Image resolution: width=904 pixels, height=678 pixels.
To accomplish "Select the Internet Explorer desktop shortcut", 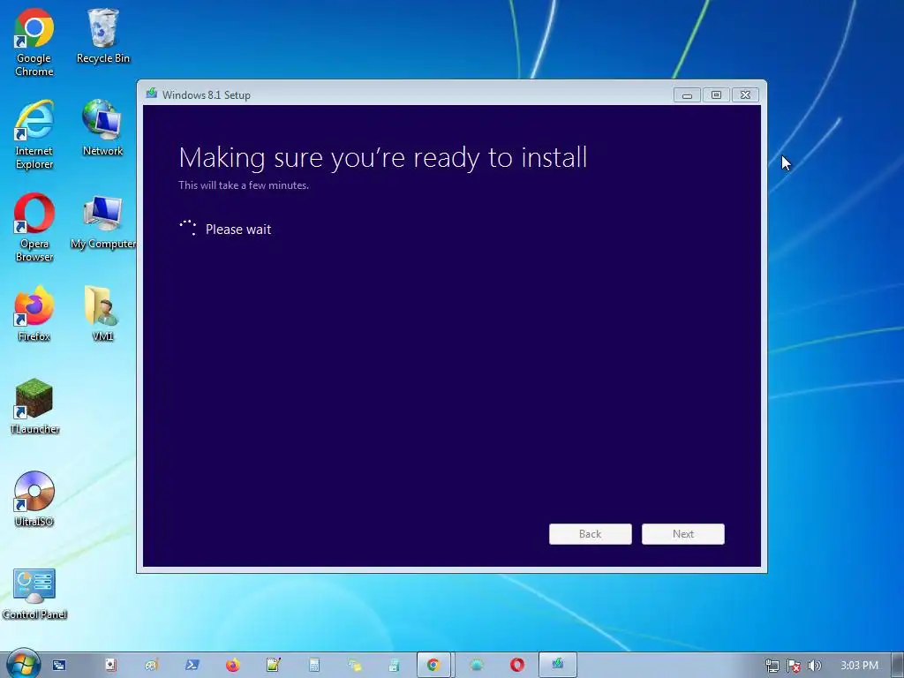I will pos(34,135).
